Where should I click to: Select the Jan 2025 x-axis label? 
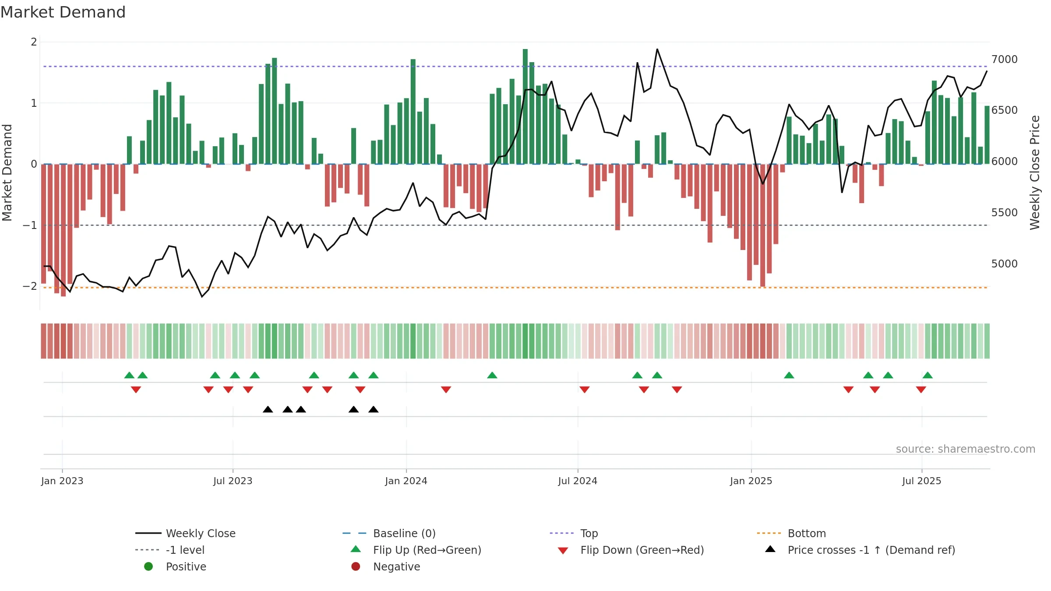coord(751,481)
